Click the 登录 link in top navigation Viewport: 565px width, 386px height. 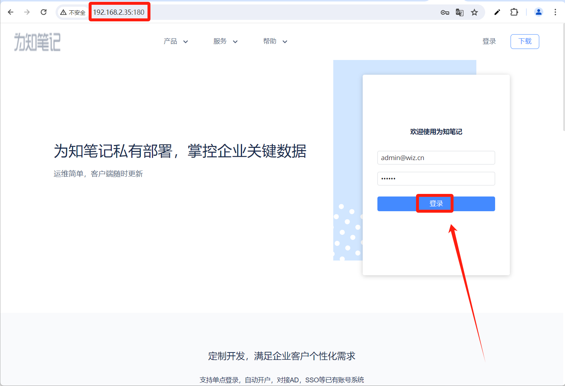pyautogui.click(x=489, y=41)
